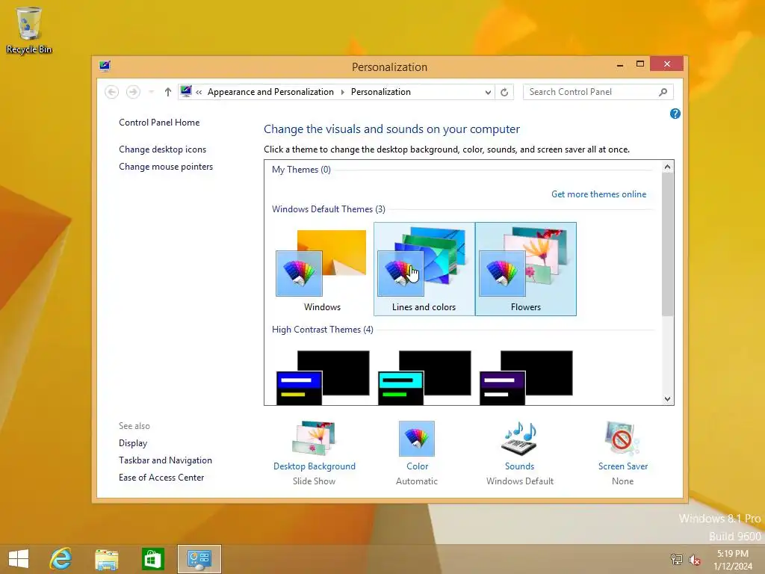Image resolution: width=765 pixels, height=574 pixels.
Task: Open the Windows Start button
Action: pos(19,559)
